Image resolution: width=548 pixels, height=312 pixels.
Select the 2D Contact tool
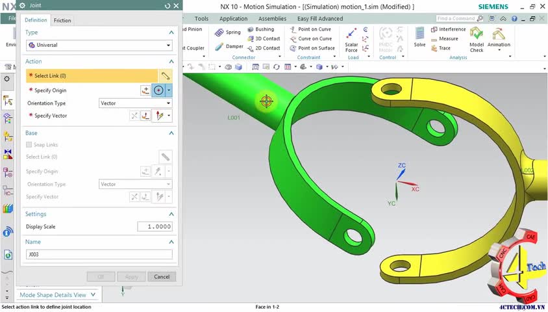[x=264, y=48]
